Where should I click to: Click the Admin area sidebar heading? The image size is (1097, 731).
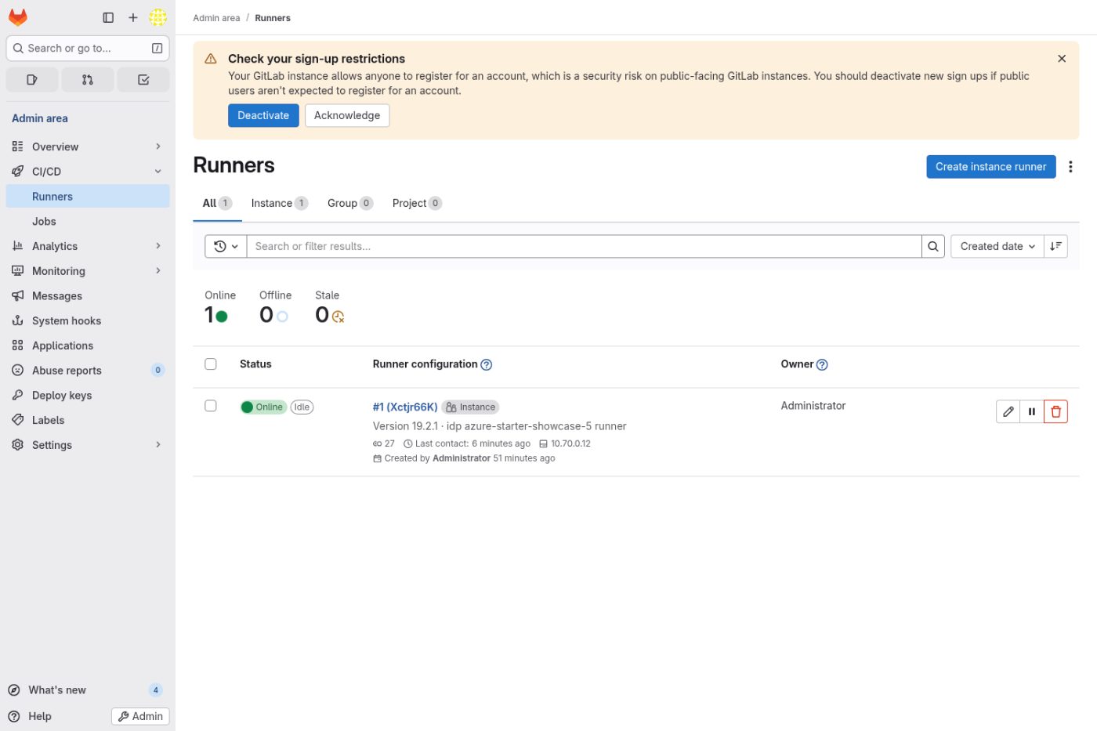pyautogui.click(x=40, y=118)
